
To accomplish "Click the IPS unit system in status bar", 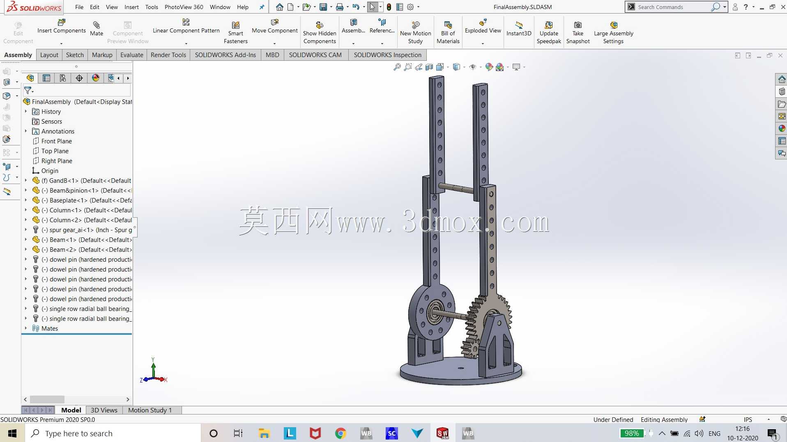I will (748, 419).
